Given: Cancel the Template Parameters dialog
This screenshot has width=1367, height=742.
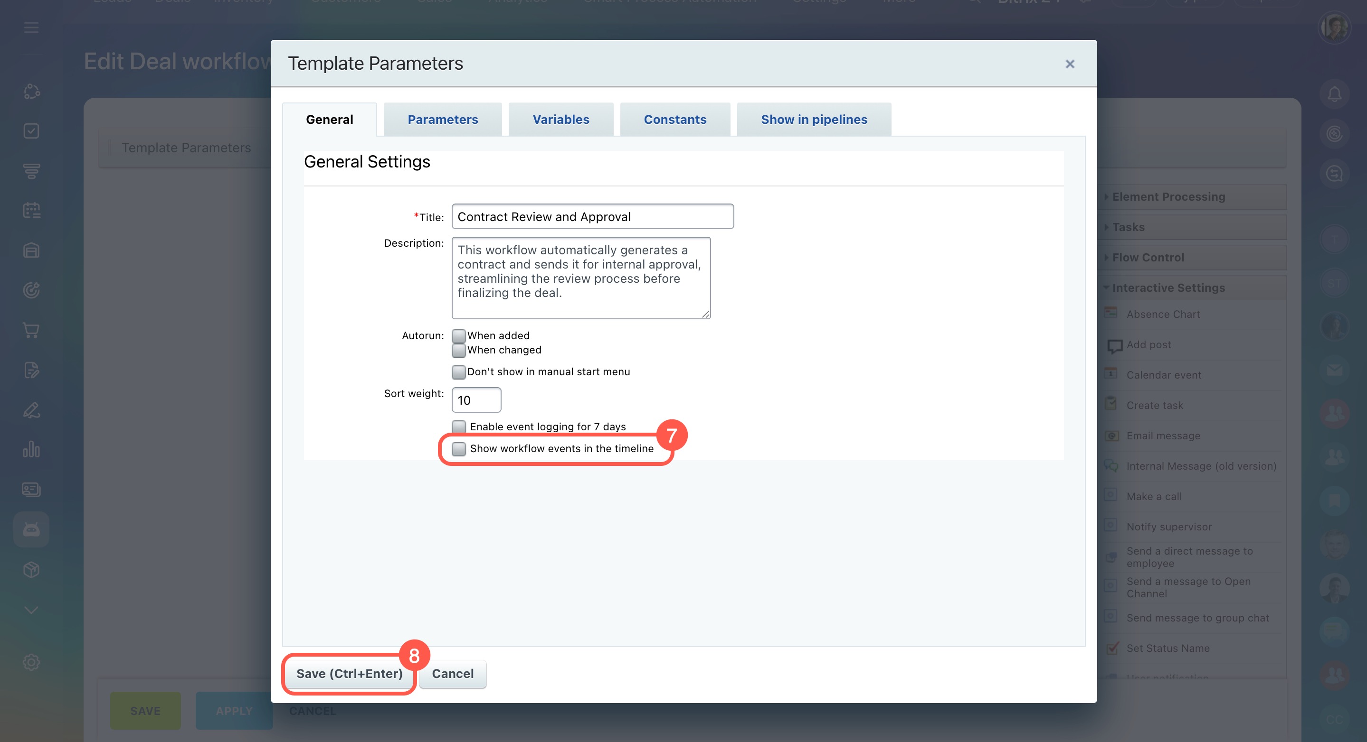Looking at the screenshot, I should (452, 674).
